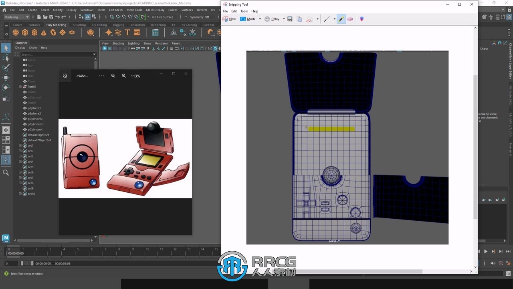Open the Modeling menu set dropdown
The image size is (513, 289).
click(x=16, y=17)
